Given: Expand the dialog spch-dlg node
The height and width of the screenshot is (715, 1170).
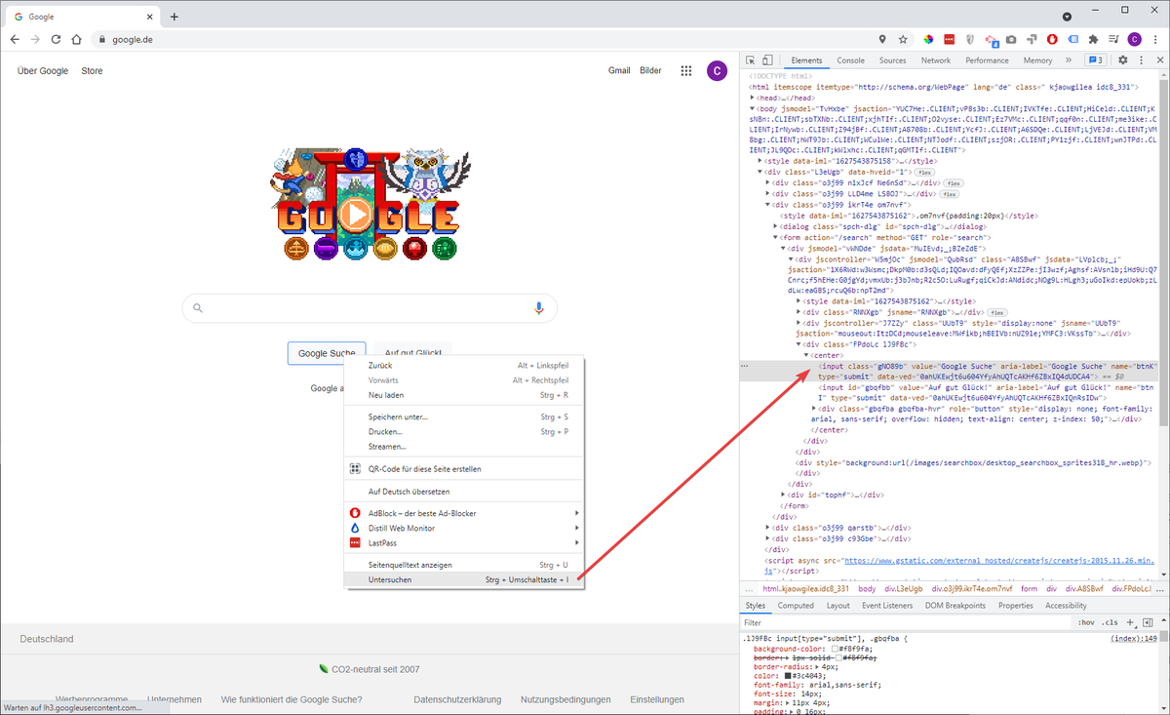Looking at the screenshot, I should point(776,225).
